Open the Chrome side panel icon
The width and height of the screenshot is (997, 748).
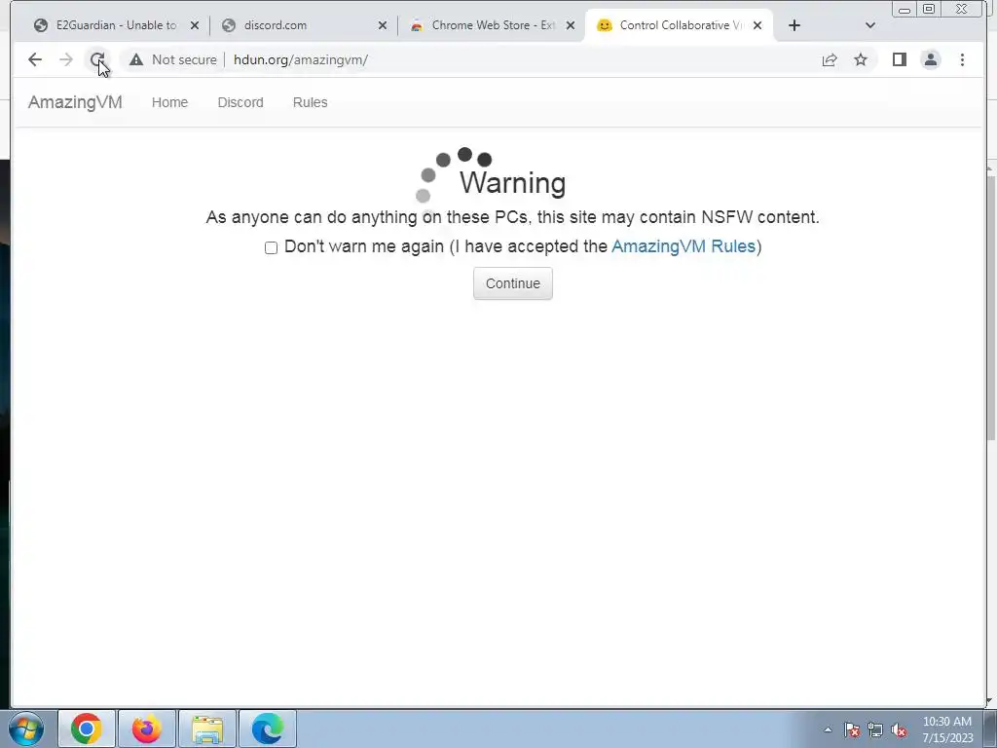tap(899, 59)
